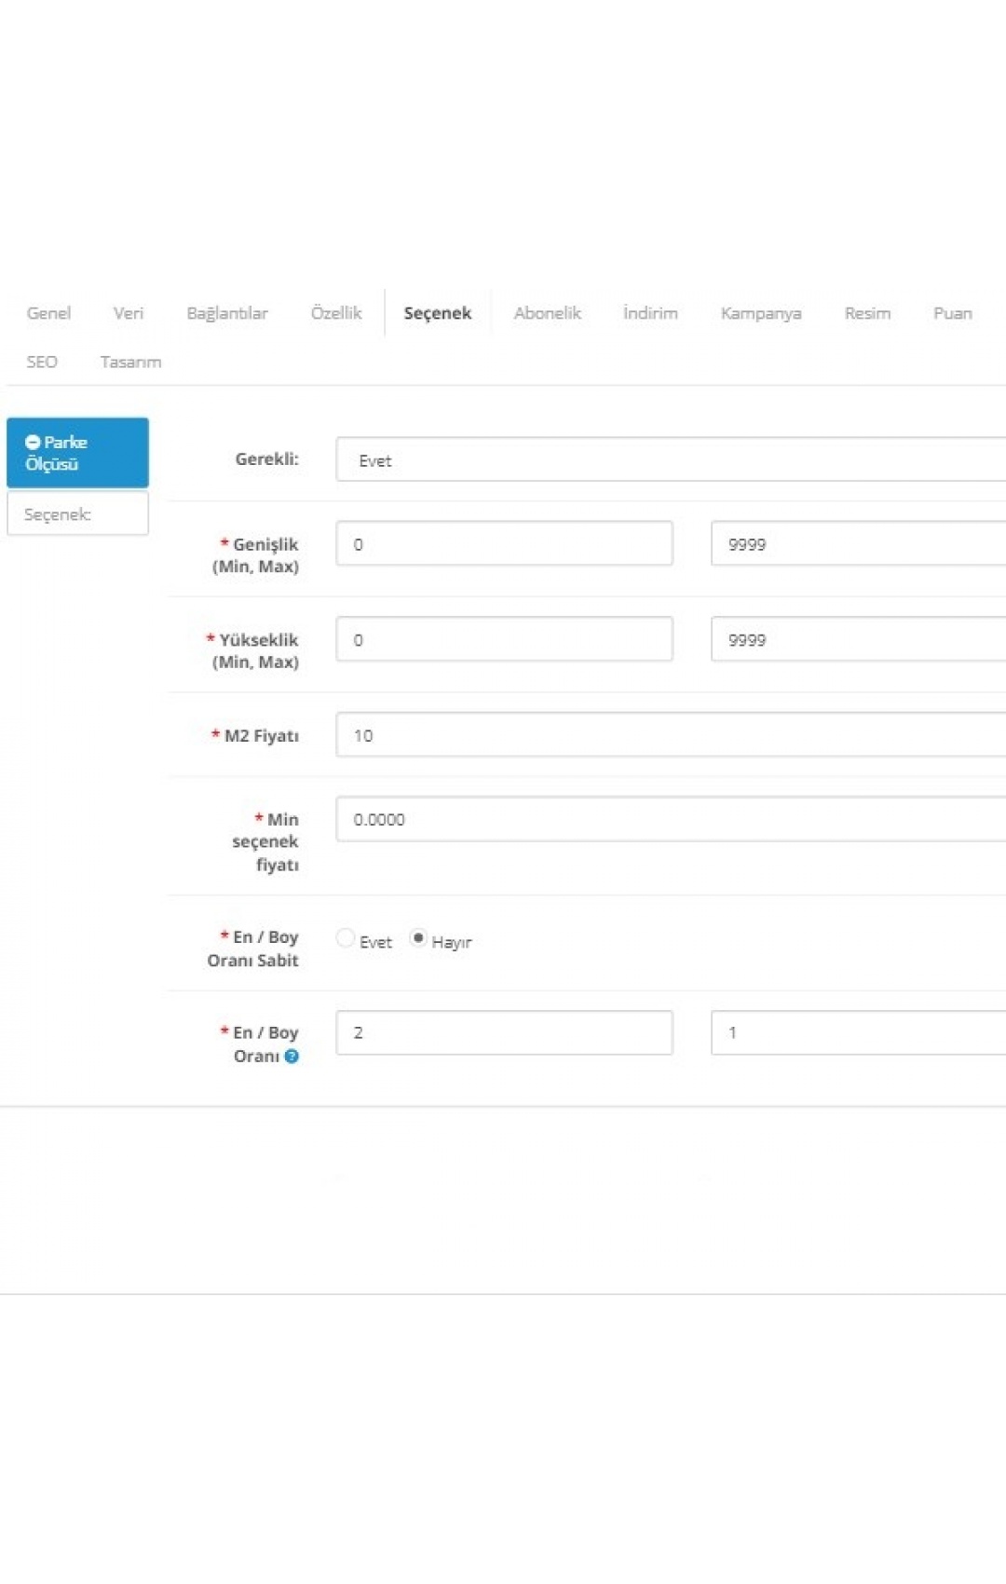This screenshot has height=1584, width=1006.
Task: Switch to the Genel tab
Action: pyautogui.click(x=48, y=313)
